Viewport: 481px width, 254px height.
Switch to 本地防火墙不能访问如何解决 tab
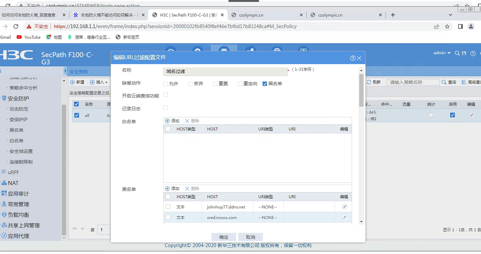click(108, 15)
